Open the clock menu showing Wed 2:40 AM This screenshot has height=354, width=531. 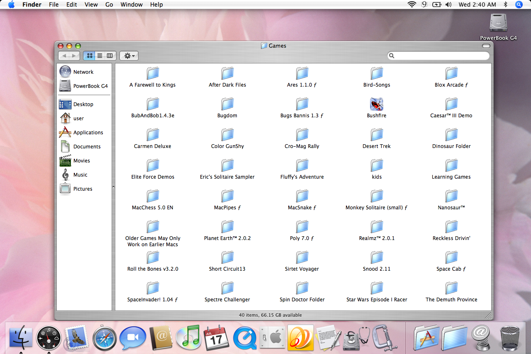477,5
